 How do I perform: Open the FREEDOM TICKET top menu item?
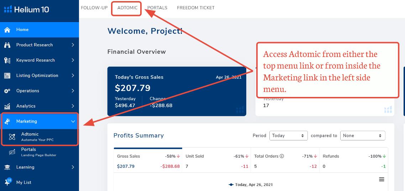click(196, 8)
